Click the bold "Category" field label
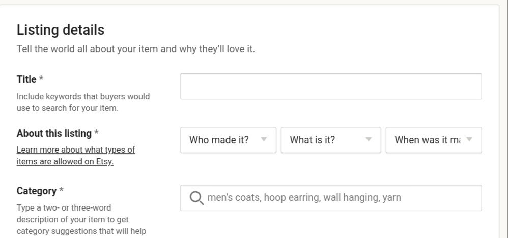This screenshot has width=508, height=238. pos(36,191)
